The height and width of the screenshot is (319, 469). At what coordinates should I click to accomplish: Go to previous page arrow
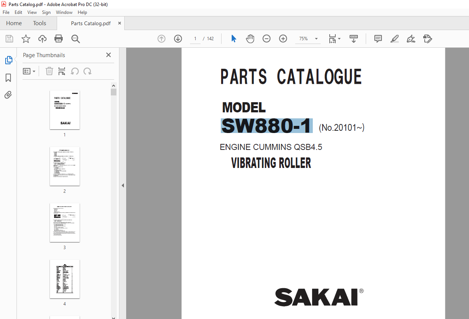[x=161, y=39]
